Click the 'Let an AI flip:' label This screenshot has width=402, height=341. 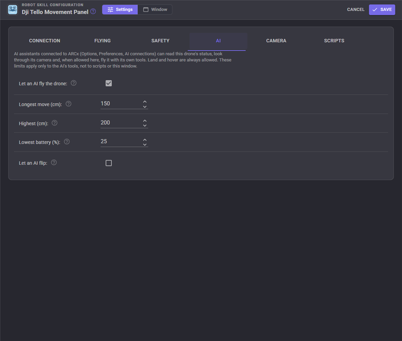tap(33, 163)
